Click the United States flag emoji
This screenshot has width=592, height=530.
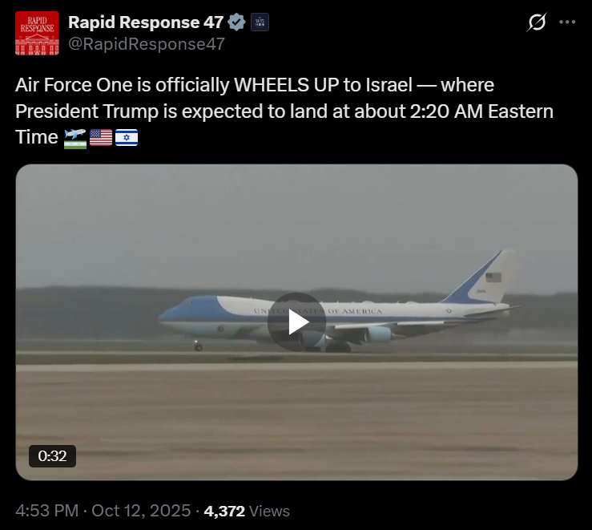101,137
